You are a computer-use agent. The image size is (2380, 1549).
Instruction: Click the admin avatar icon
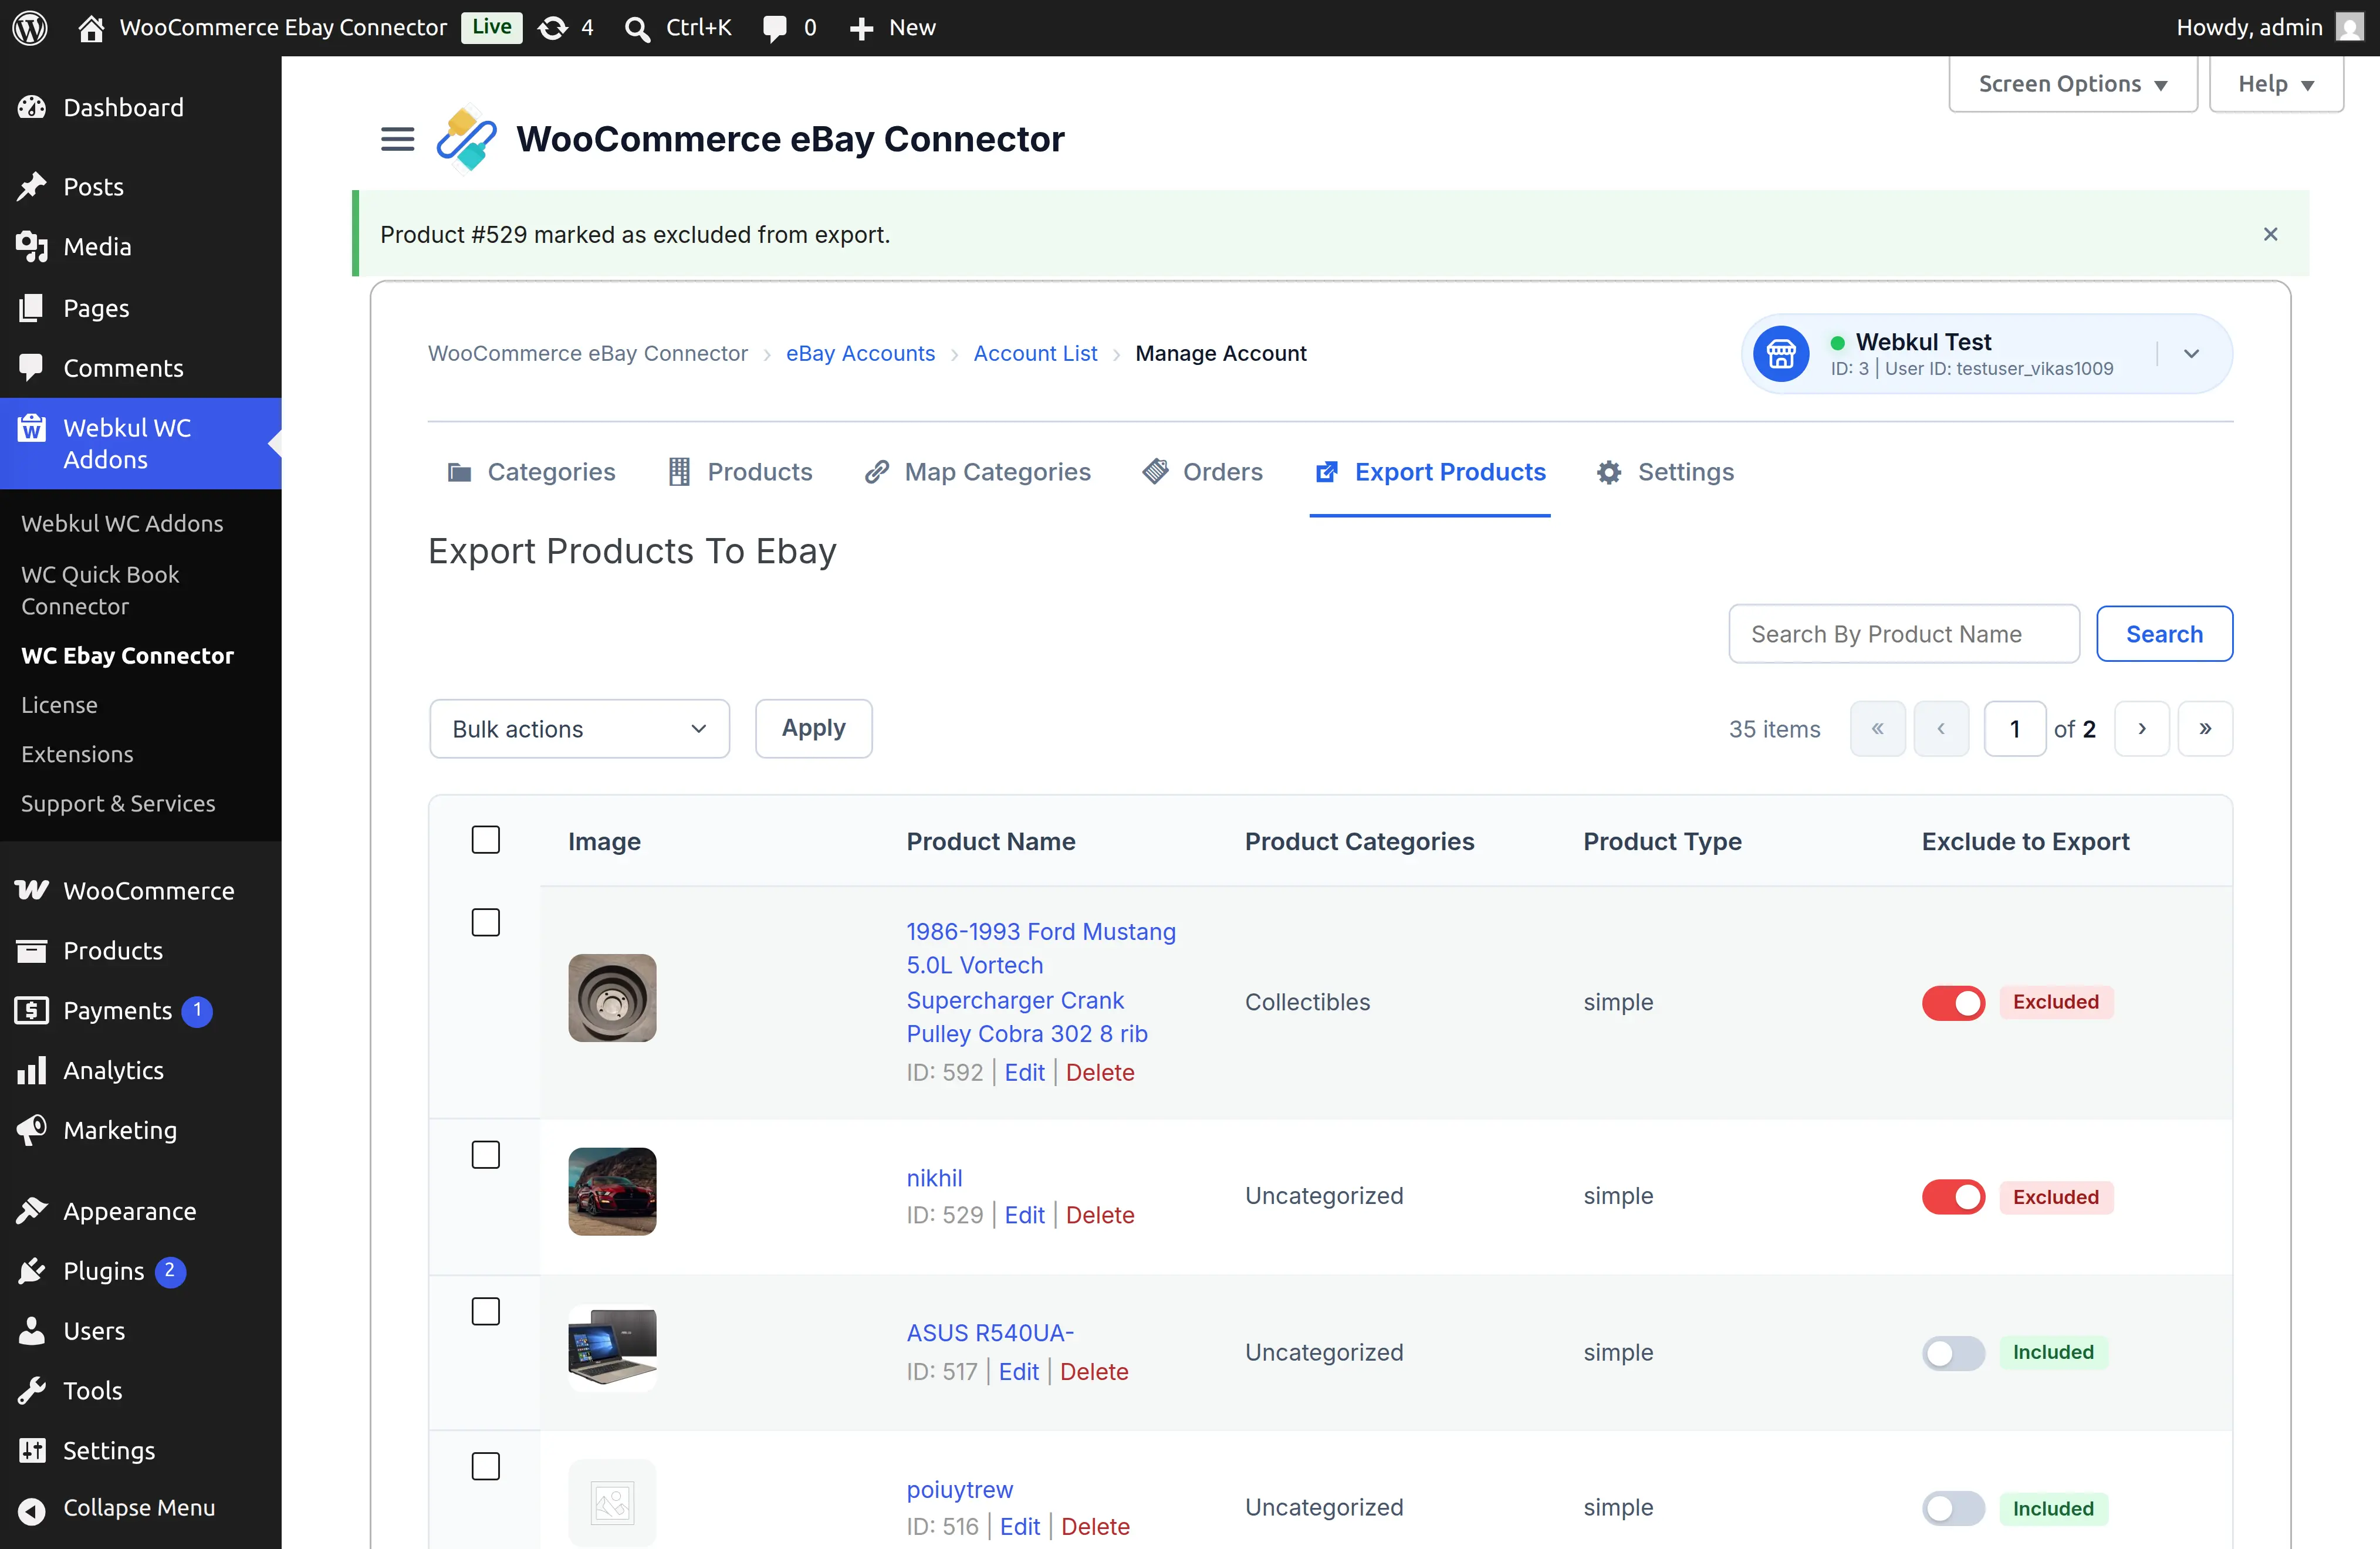pos(2350,27)
